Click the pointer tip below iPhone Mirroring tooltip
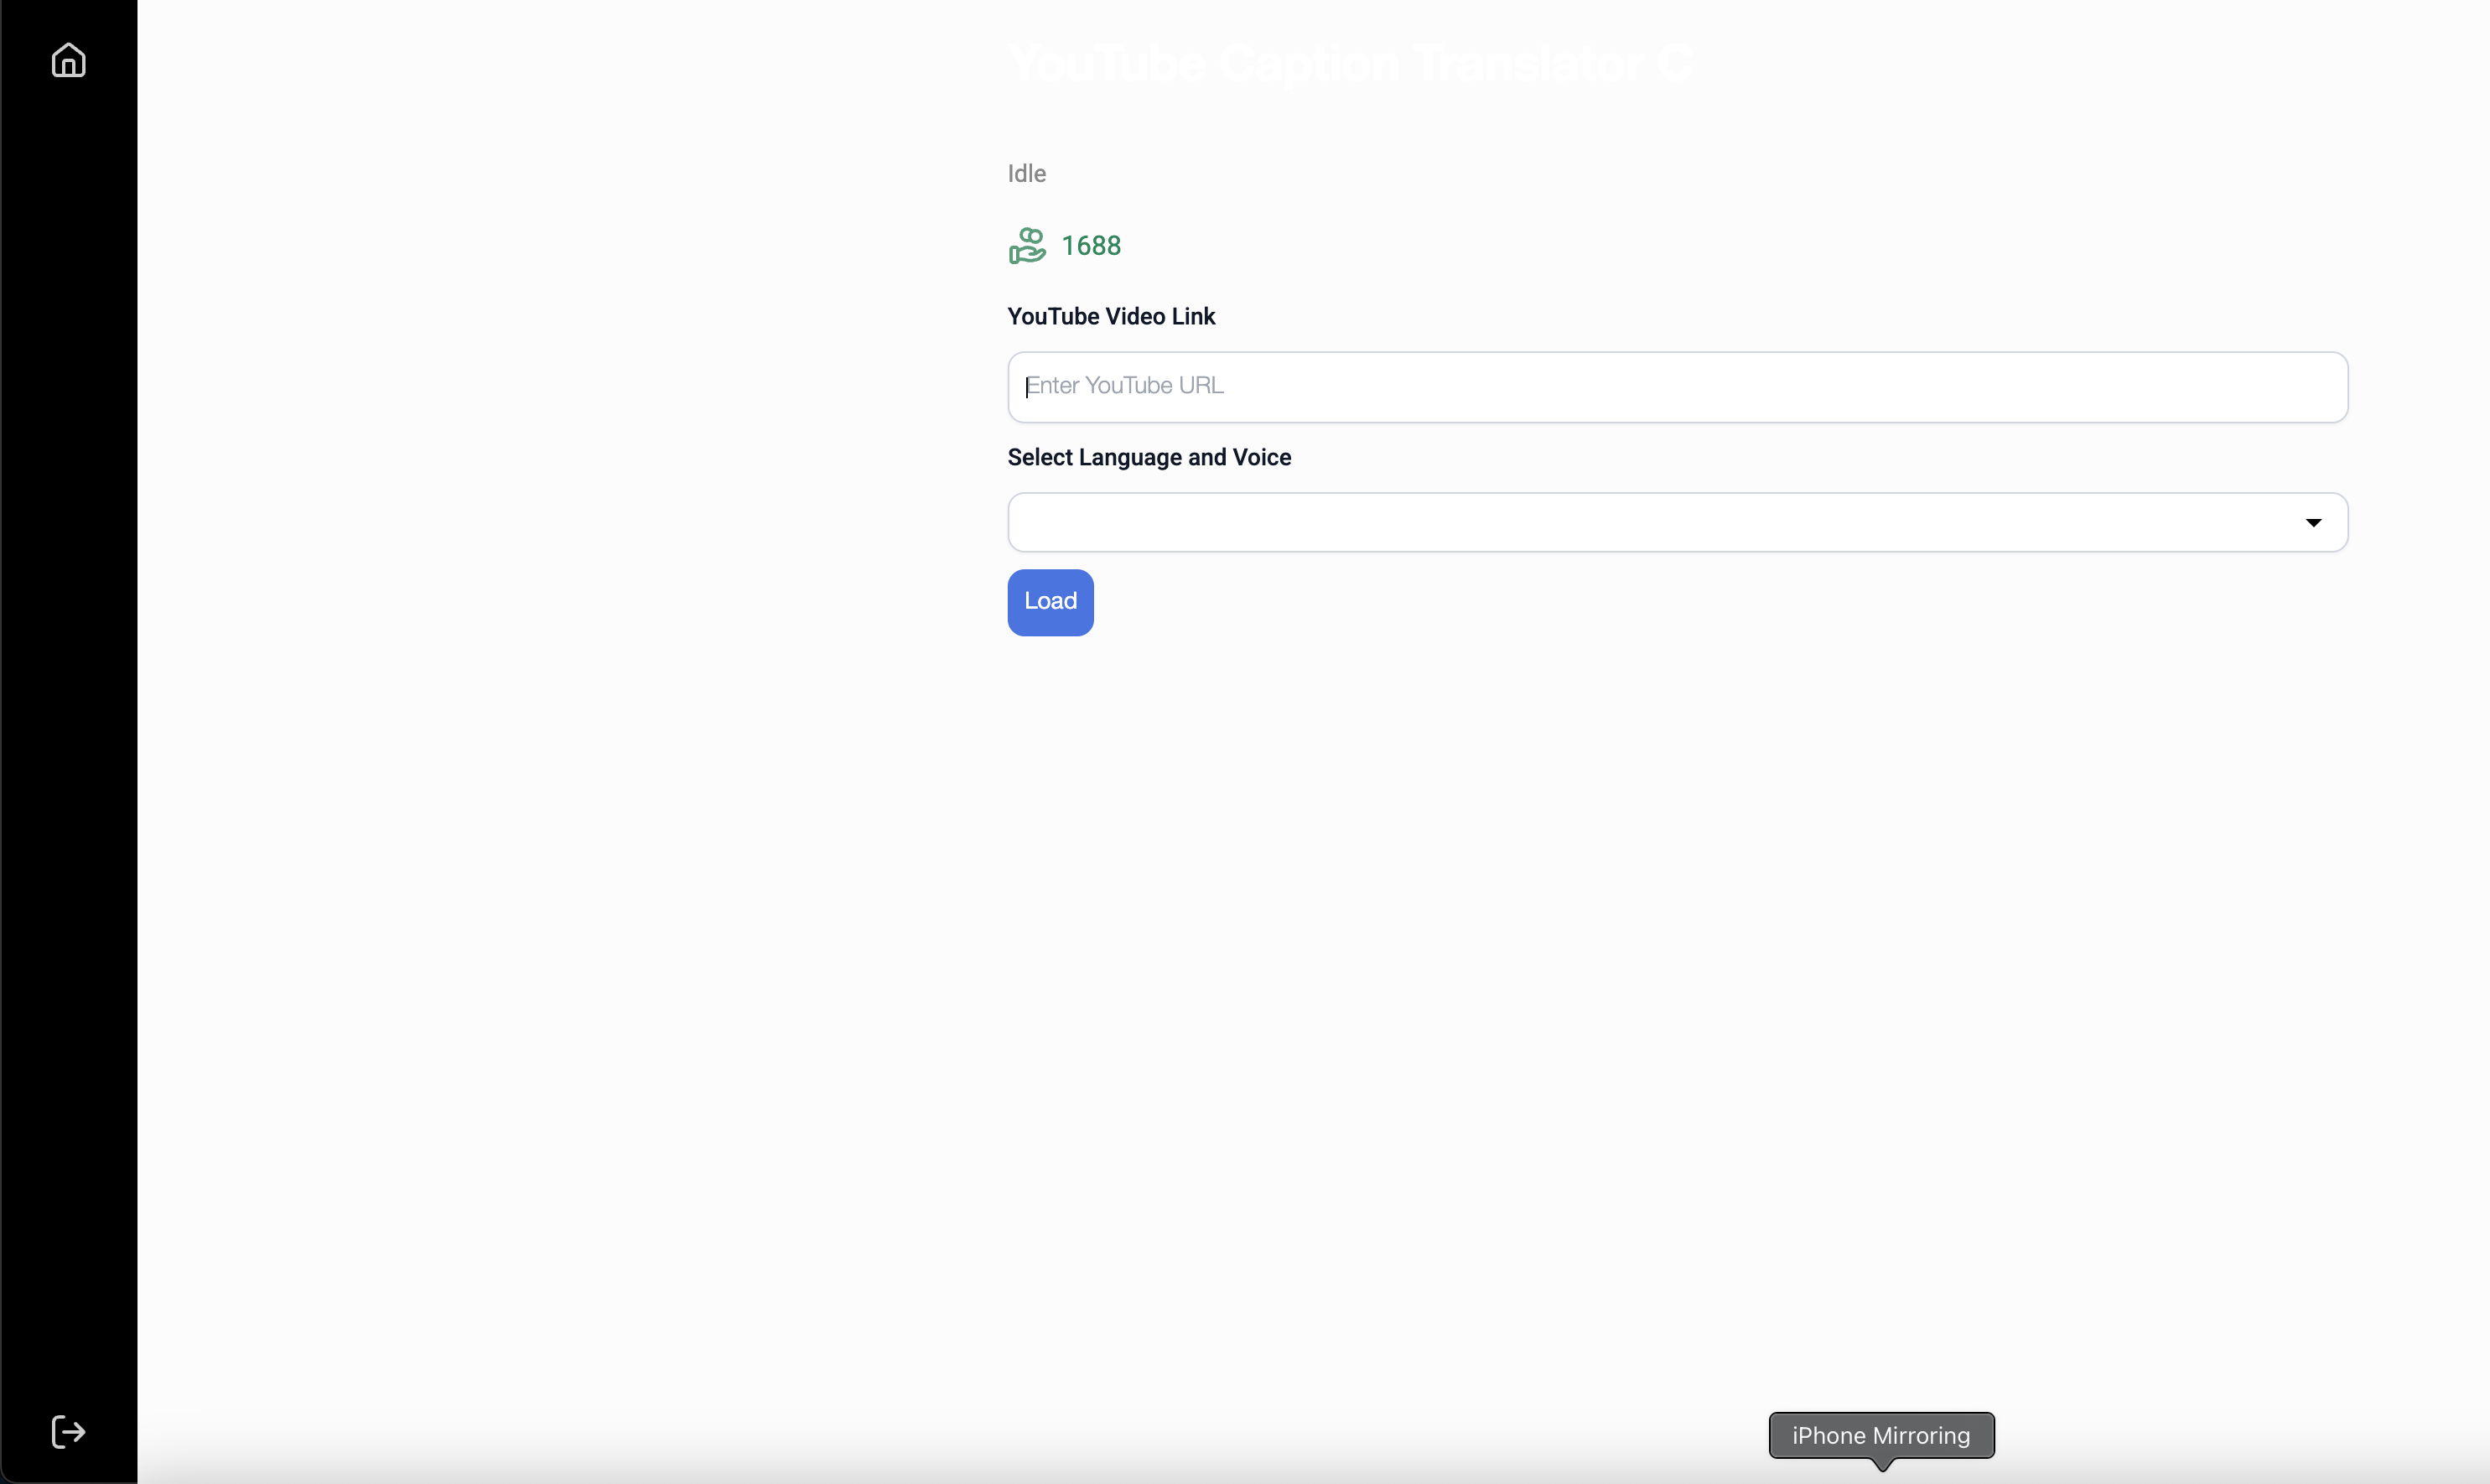Screen dimensions: 2490x1484 pyautogui.click(x=1882, y=1466)
